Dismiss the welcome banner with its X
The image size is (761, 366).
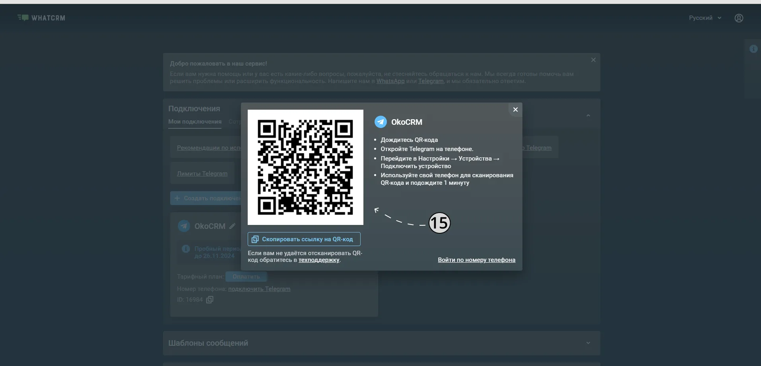pos(593,60)
